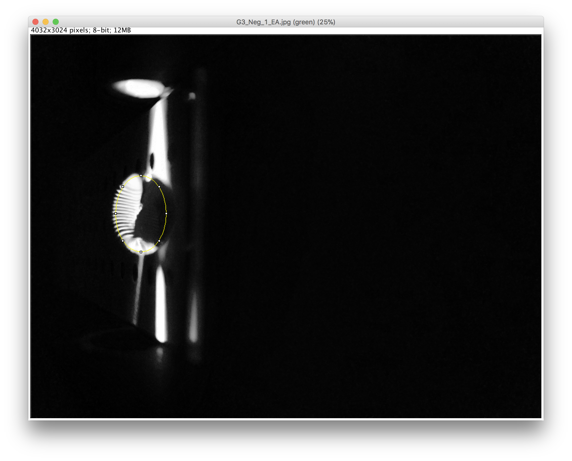572x461 pixels.
Task: Click the G3_Neg_1_EA.jpg (green) window title
Action: pos(286,22)
